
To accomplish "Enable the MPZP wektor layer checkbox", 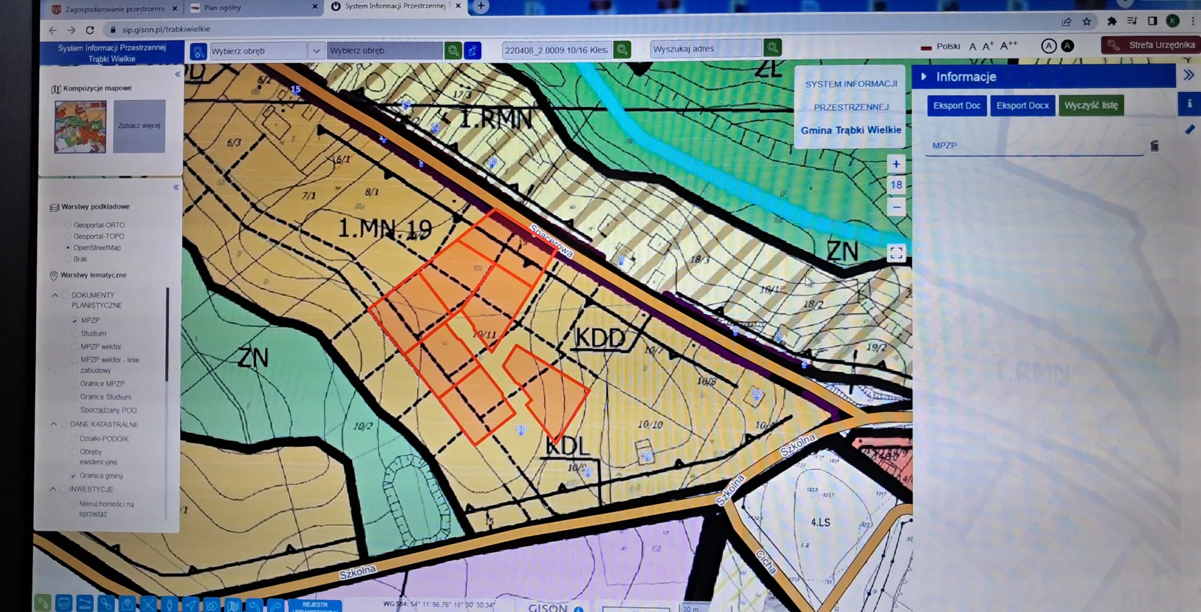I will (x=74, y=347).
